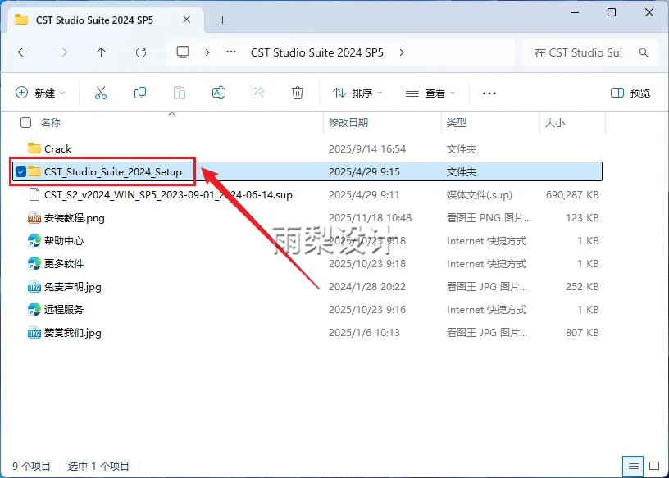669x478 pixels.
Task: Open the See more ellipsis in toolbar
Action: [x=489, y=93]
